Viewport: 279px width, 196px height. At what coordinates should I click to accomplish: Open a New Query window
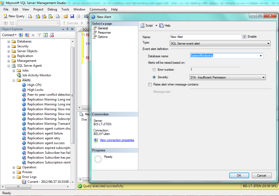[13, 16]
